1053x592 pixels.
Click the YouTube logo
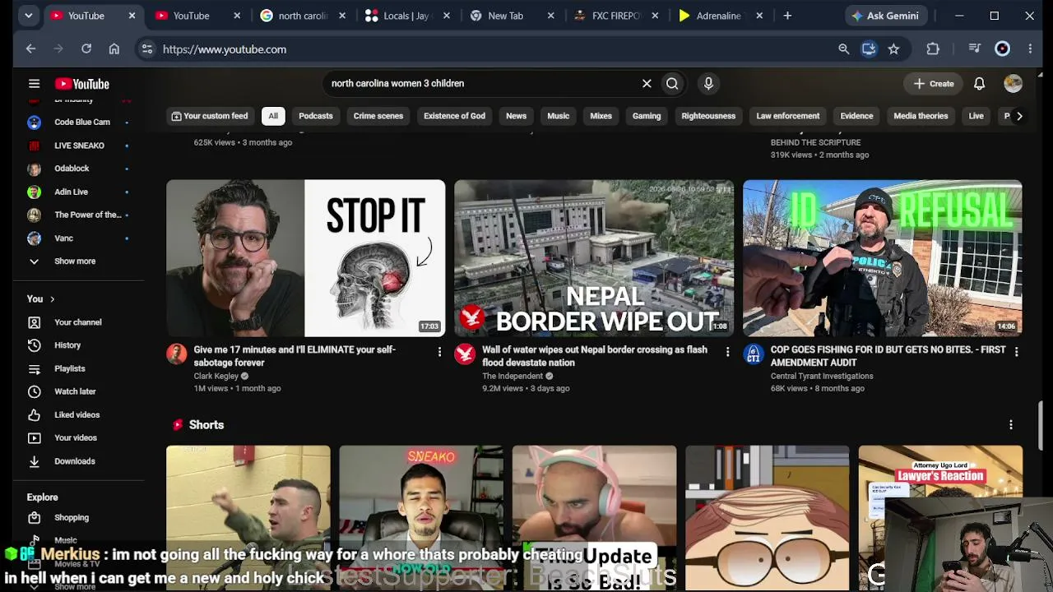click(x=81, y=84)
